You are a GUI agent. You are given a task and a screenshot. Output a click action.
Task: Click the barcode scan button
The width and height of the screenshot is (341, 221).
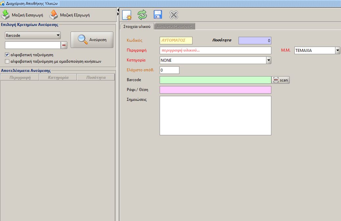coord(281,80)
